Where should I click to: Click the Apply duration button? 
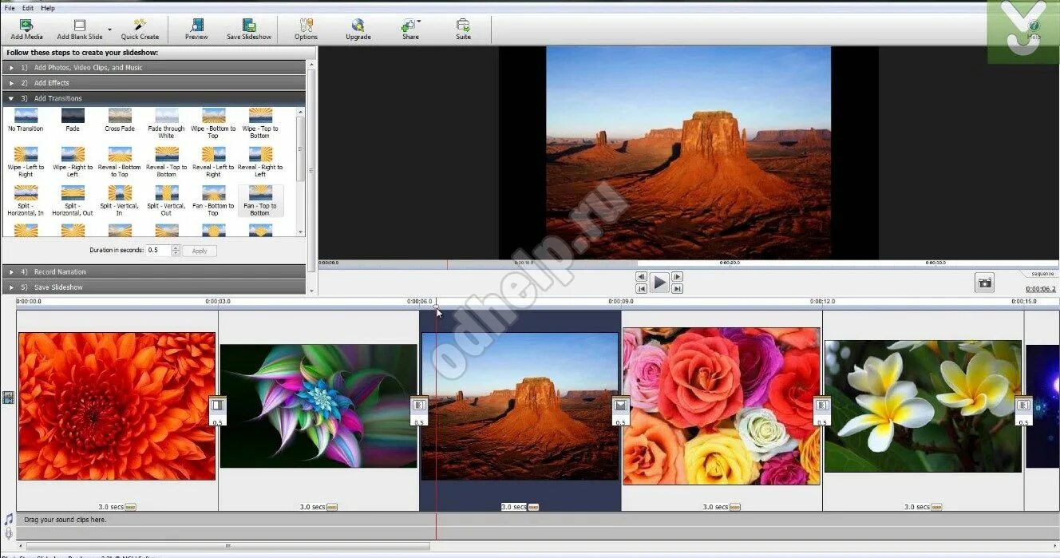[x=199, y=251]
